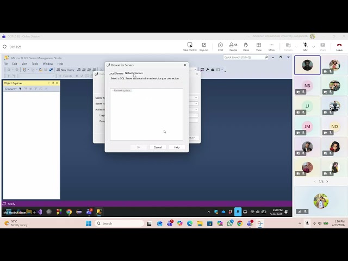Click the Windows taskbar Search box
The height and width of the screenshot is (261, 348).
point(120,223)
